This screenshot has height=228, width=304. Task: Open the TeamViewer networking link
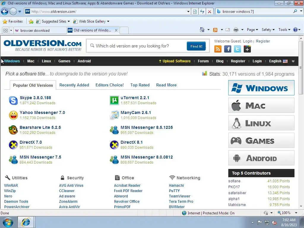(180, 196)
